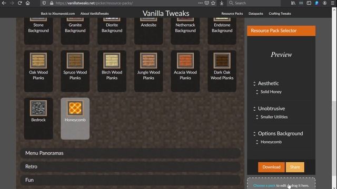Open the Resource Packs nav item
Image resolution: width=337 pixels, height=189 pixels.
(232, 14)
